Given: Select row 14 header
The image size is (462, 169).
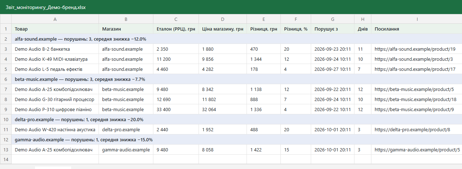Looking at the screenshot, I should (x=6, y=160).
